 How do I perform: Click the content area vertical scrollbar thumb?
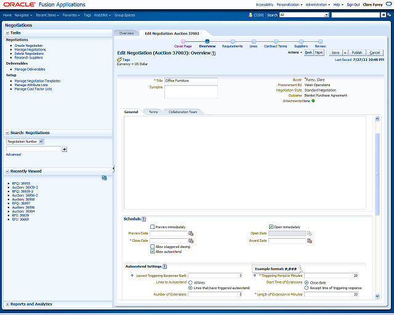pyautogui.click(x=377, y=173)
